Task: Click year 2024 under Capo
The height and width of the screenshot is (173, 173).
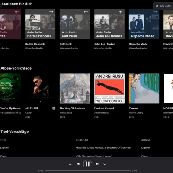Action: (x=28, y=117)
